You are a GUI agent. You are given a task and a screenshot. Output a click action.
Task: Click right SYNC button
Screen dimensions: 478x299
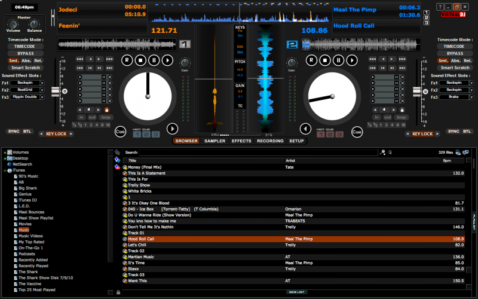coord(454,131)
